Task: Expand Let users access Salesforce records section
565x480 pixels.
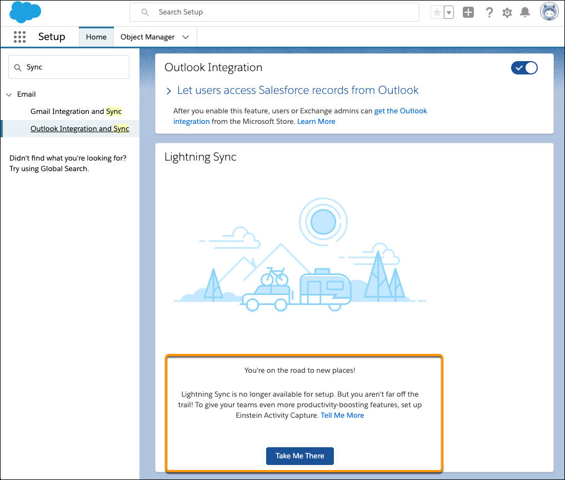Action: click(x=169, y=91)
